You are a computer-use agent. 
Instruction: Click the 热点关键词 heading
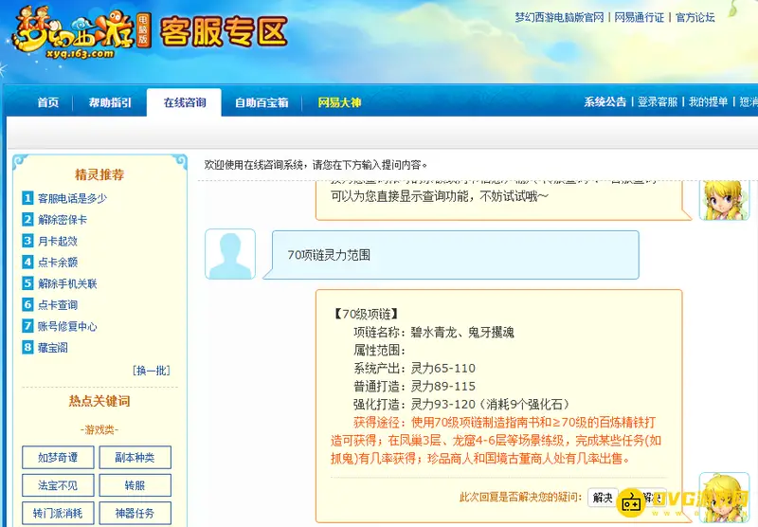[99, 401]
